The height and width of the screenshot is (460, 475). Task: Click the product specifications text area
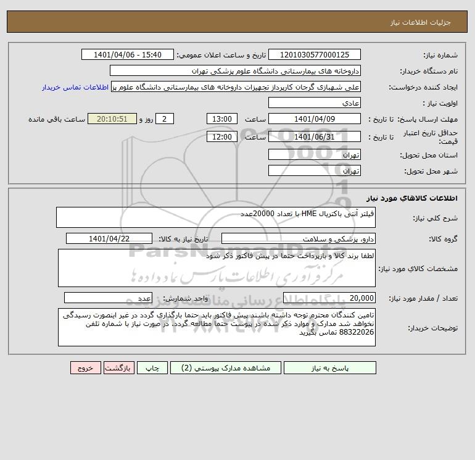tap(217, 268)
